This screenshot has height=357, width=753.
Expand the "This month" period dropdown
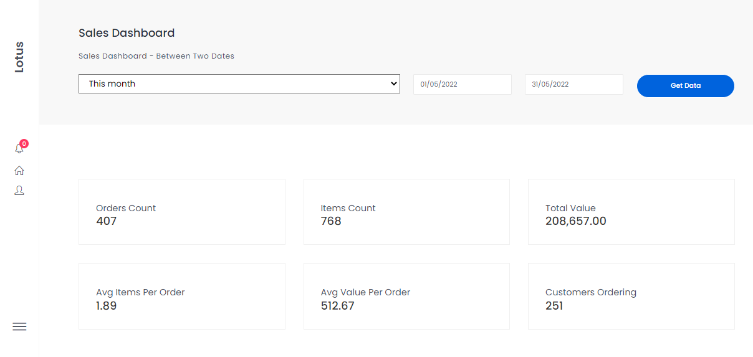click(239, 83)
